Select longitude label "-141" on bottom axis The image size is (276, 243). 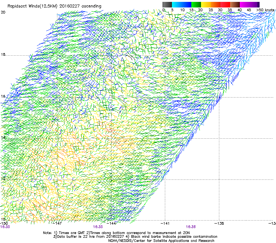click(x=165, y=224)
